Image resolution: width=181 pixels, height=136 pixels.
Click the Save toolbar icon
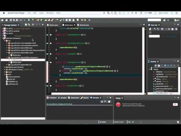click(x=11, y=20)
